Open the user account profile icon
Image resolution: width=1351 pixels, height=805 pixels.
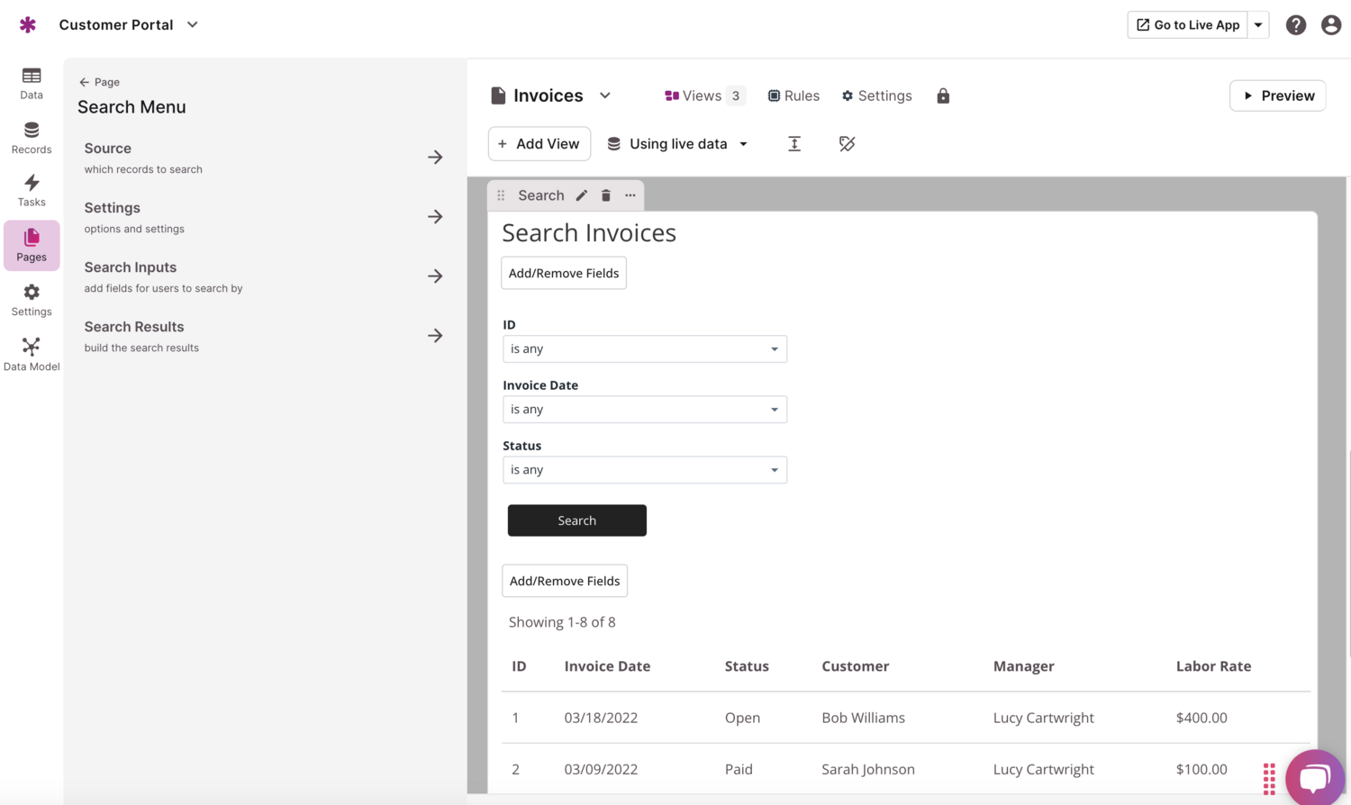click(1330, 25)
